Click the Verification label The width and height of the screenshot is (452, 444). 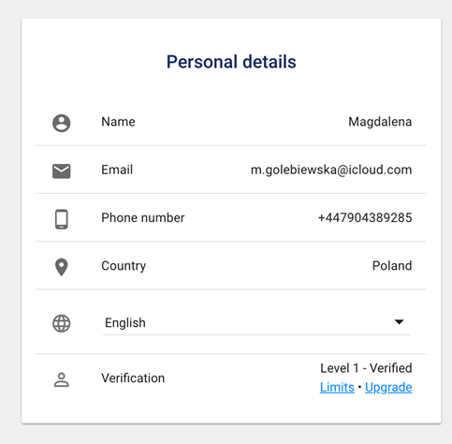133,378
